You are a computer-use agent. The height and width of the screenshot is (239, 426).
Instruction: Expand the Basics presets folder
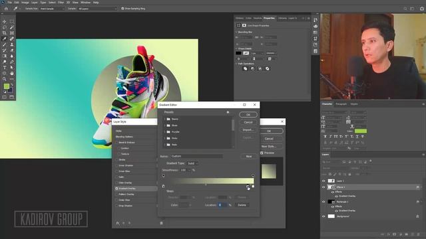[165, 119]
